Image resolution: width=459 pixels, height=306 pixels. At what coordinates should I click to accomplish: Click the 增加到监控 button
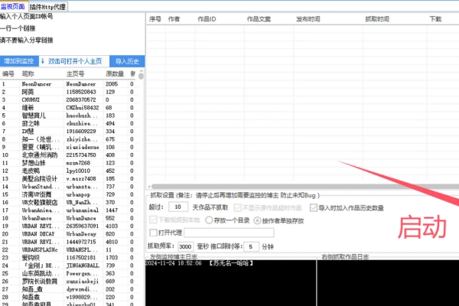pos(18,60)
